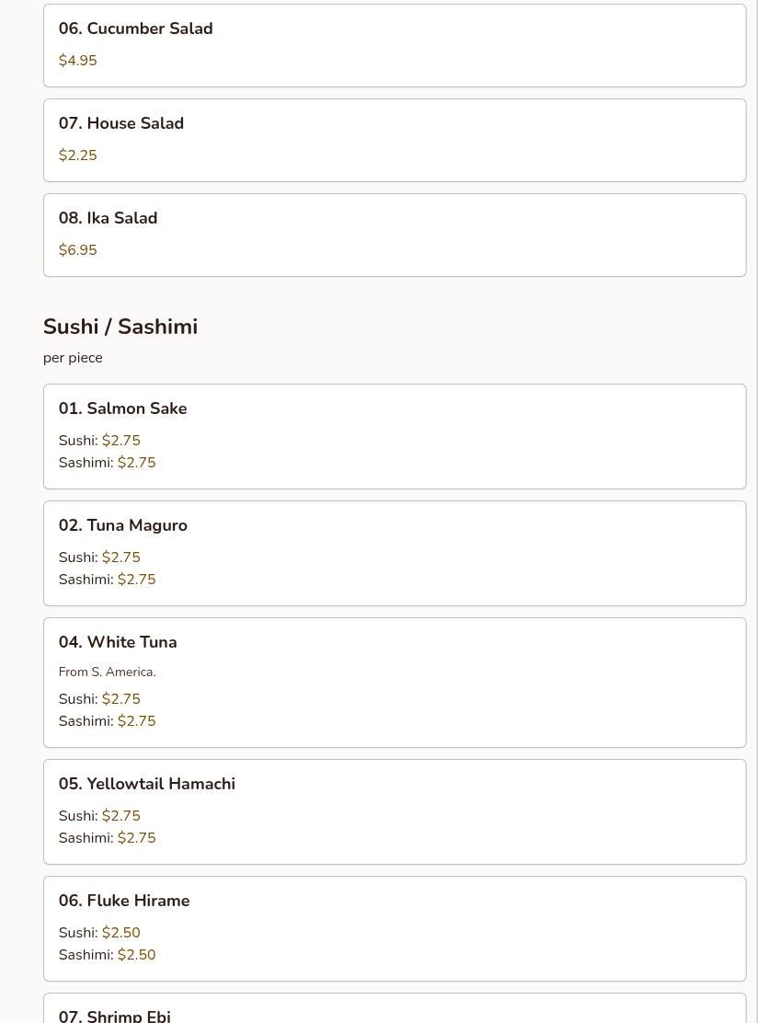Choose the 08. Ika Salad item
Viewport: 776px width, 1023px height.
(x=108, y=218)
